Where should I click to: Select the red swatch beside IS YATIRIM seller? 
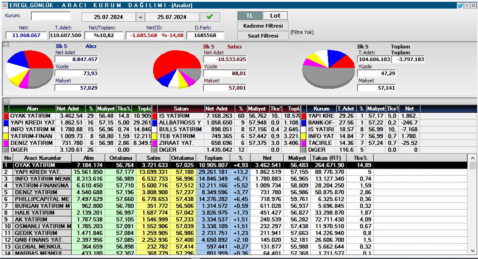pyautogui.click(x=154, y=116)
